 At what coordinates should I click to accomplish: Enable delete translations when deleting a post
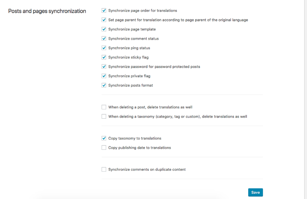(x=104, y=107)
